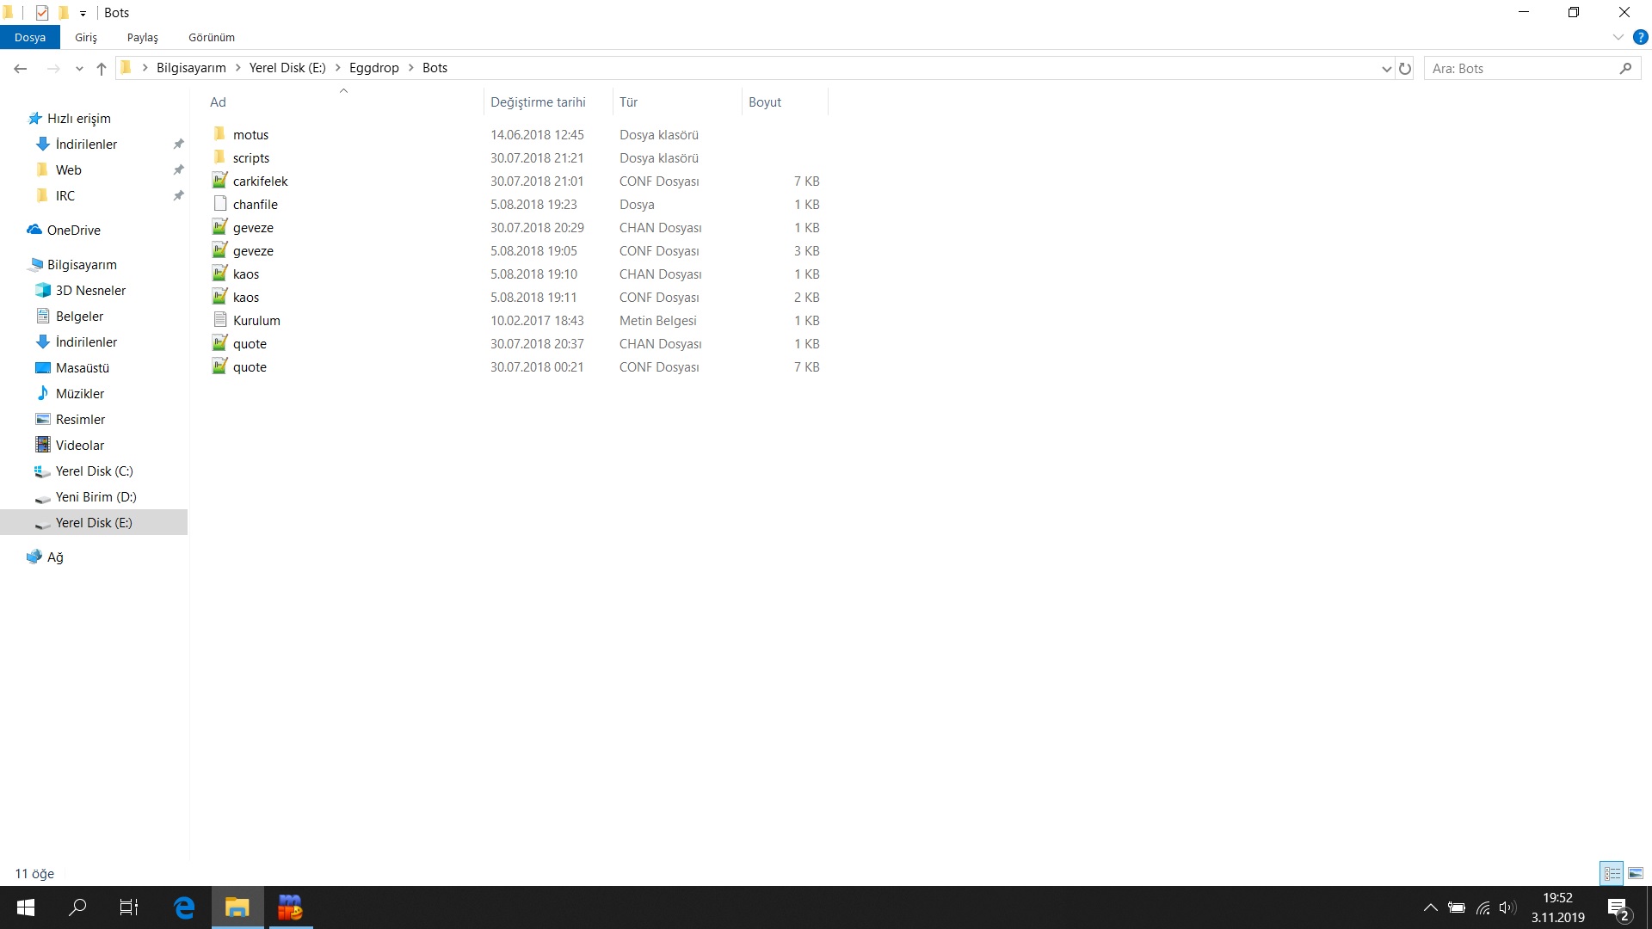The width and height of the screenshot is (1652, 929).
Task: Open Masaüstü in sidebar
Action: 82,368
